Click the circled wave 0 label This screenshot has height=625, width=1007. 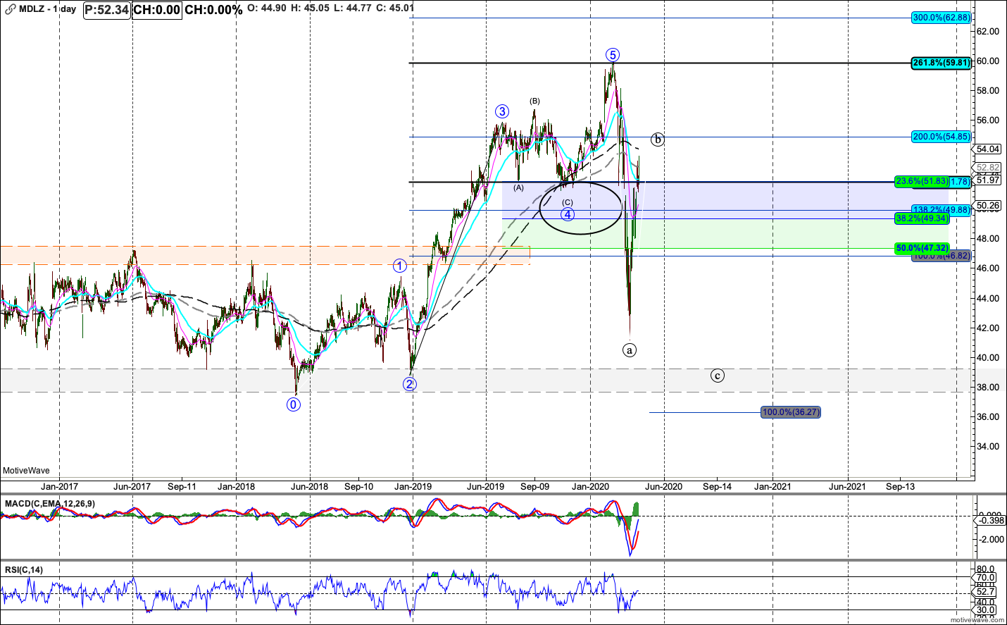coord(294,404)
